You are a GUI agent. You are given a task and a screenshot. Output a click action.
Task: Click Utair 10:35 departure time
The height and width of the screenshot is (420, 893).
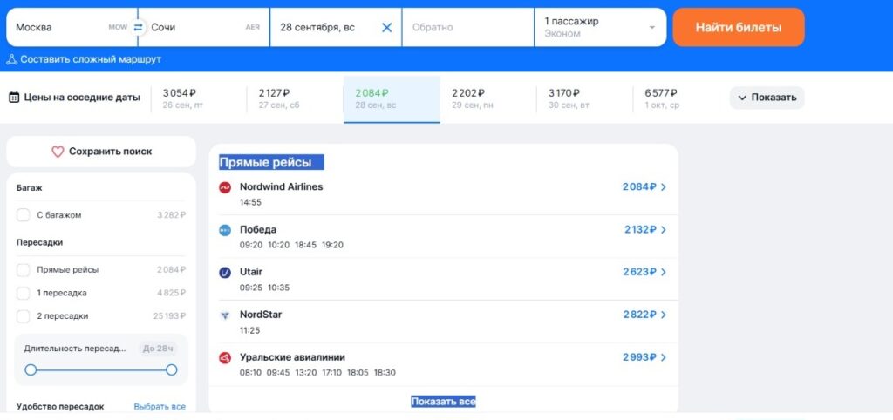[x=278, y=288]
